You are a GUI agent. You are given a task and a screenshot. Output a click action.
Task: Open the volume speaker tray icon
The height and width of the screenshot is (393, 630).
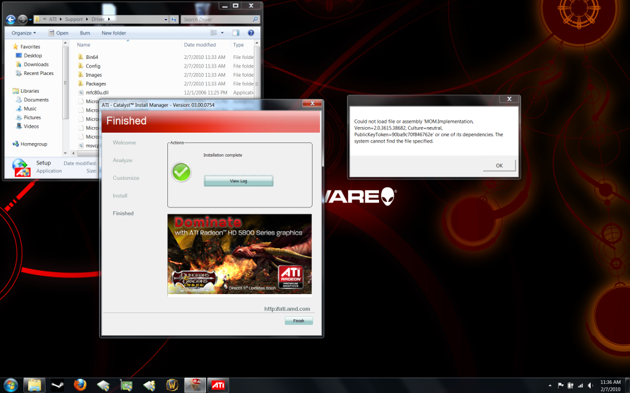(x=590, y=386)
